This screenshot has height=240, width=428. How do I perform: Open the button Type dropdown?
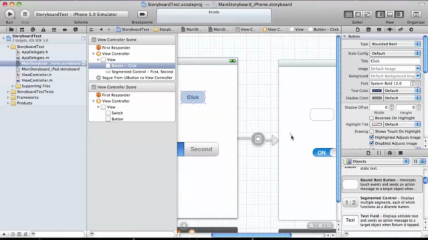395,44
